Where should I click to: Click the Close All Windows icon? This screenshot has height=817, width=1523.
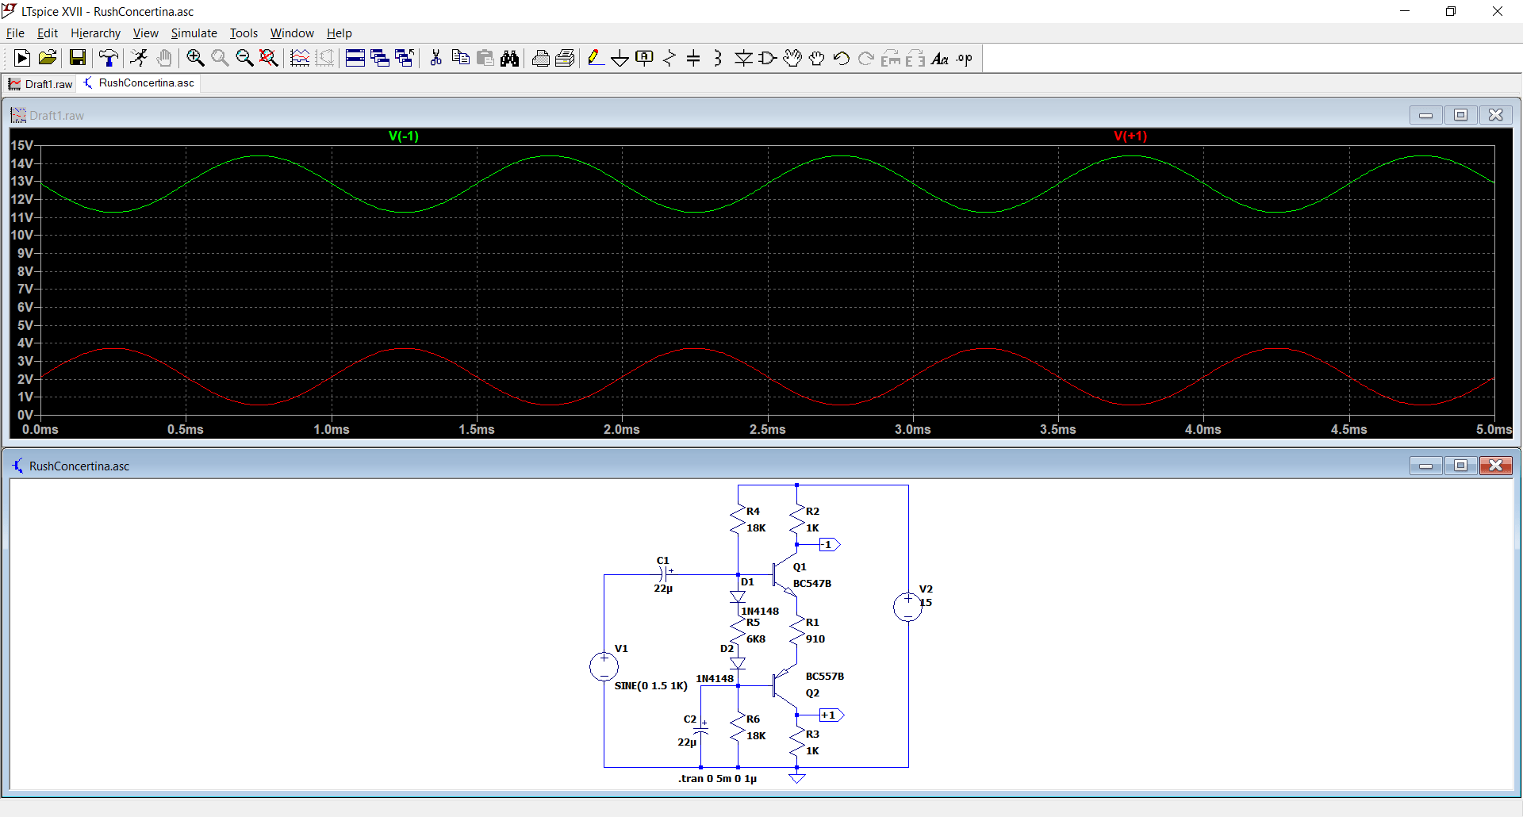pos(405,58)
